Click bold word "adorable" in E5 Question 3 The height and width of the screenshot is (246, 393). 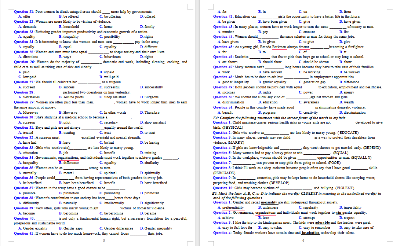point(323,223)
